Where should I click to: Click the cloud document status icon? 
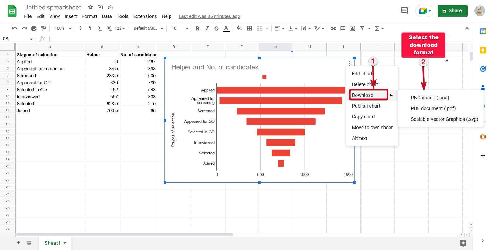[111, 7]
